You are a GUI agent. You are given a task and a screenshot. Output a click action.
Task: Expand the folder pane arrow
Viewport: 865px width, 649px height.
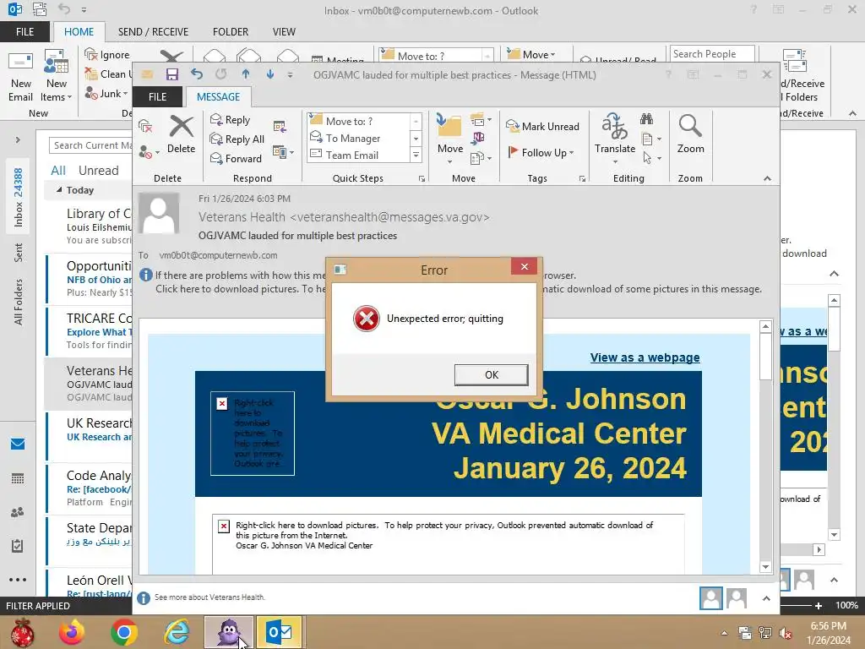pyautogui.click(x=18, y=140)
